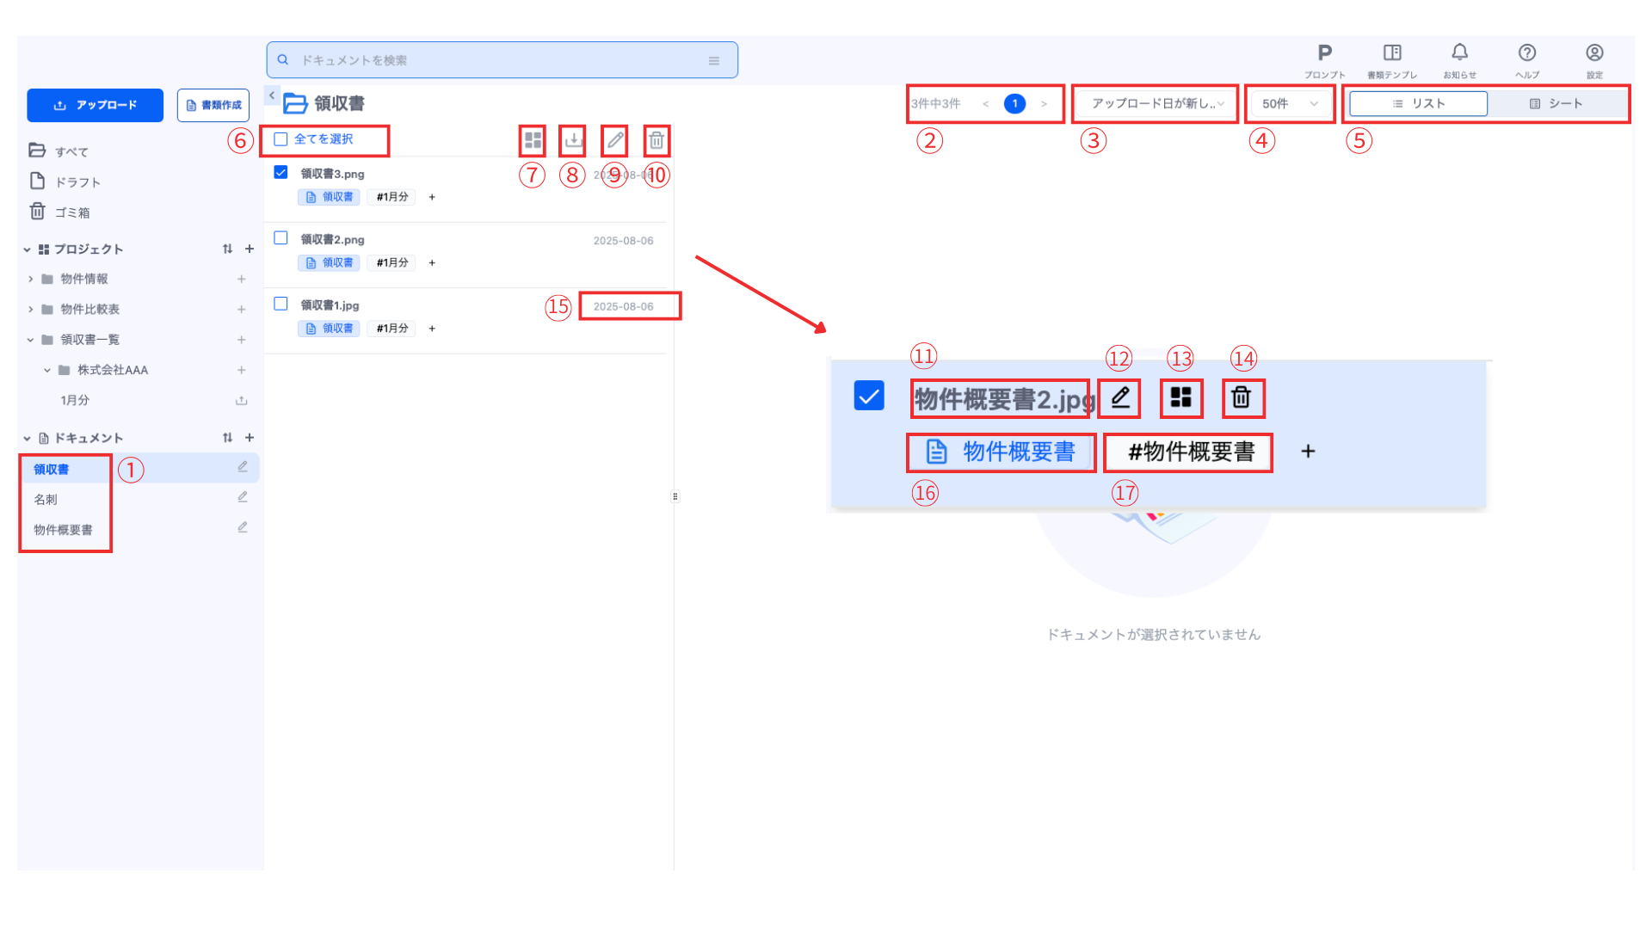Screen dimensions: 1652x929
Task: Click the download icon in document toolbar
Action: 573,140
